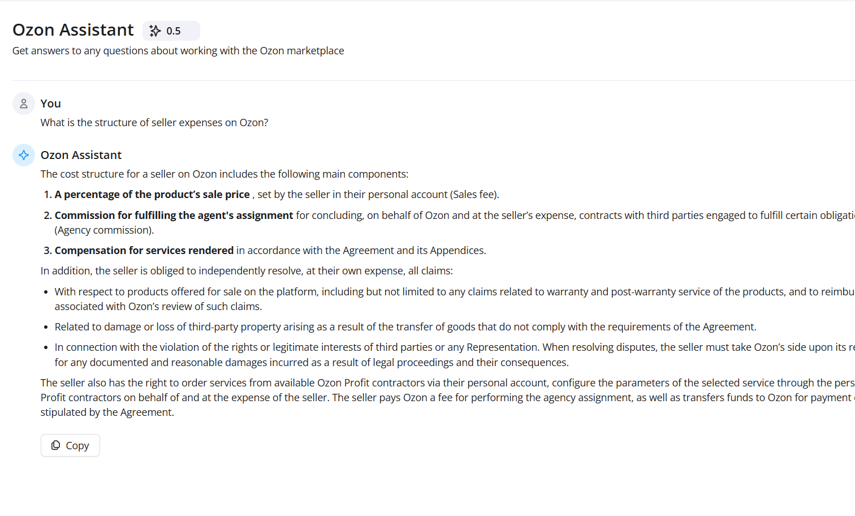855x516 pixels.
Task: Click the You sender name
Action: click(x=50, y=104)
